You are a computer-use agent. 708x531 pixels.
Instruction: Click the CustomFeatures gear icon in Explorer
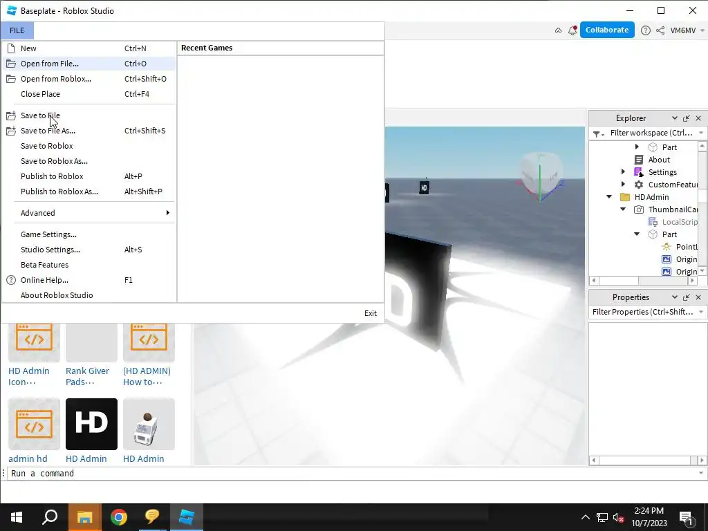(638, 184)
